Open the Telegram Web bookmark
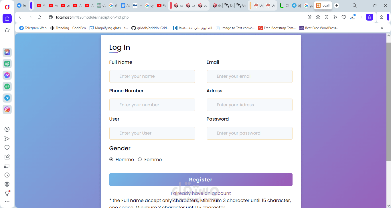Screen dimensions: 391x208 [33, 28]
